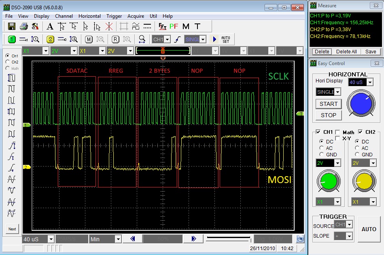Toggle channel 1 with the green '1' icon
This screenshot has height=255, width=384.
[x=11, y=39]
